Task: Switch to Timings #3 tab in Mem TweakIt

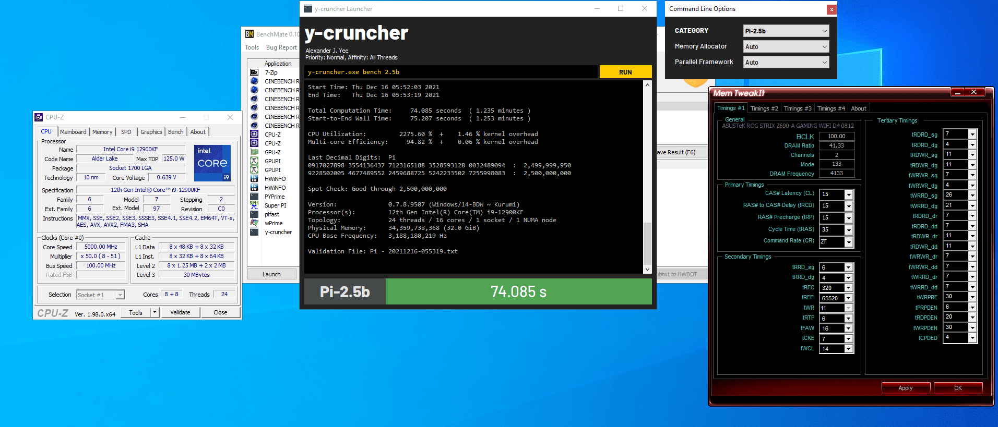Action: pos(798,108)
